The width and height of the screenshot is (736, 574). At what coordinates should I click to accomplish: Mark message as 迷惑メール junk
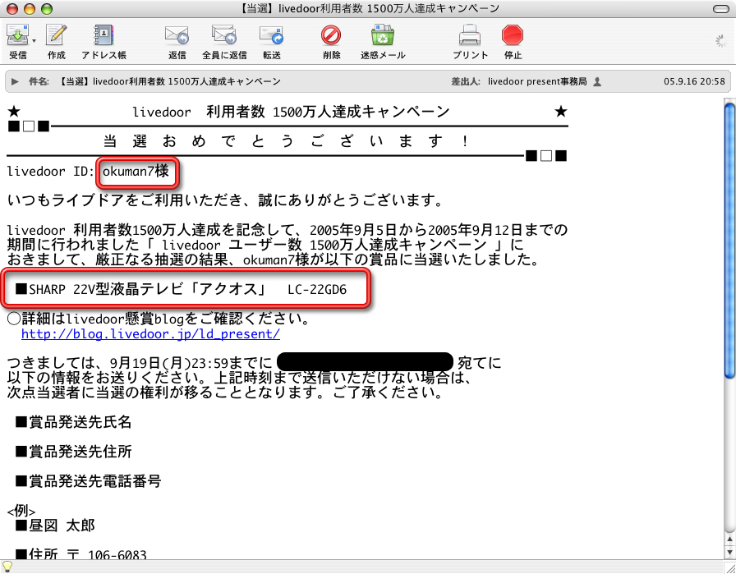coord(383,35)
